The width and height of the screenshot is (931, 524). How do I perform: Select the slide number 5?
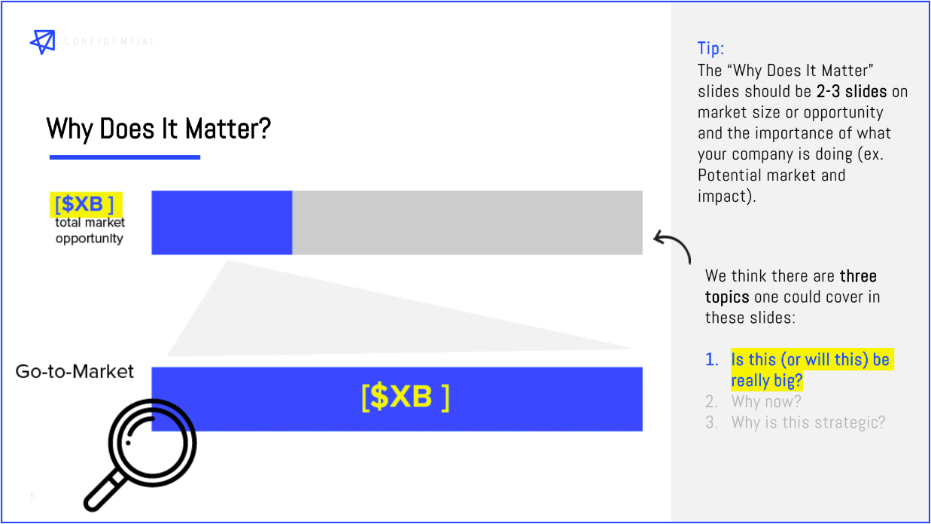tap(32, 496)
